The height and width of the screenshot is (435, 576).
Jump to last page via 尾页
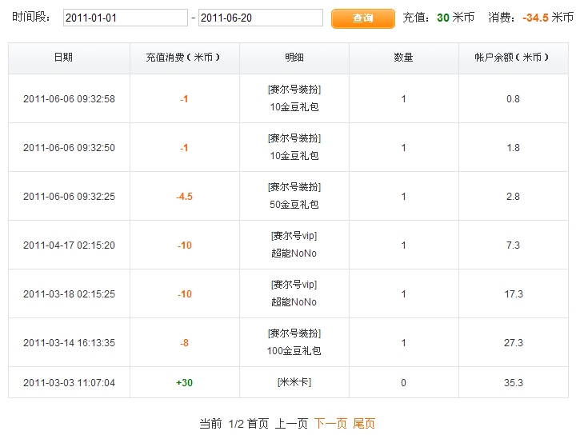(x=364, y=424)
